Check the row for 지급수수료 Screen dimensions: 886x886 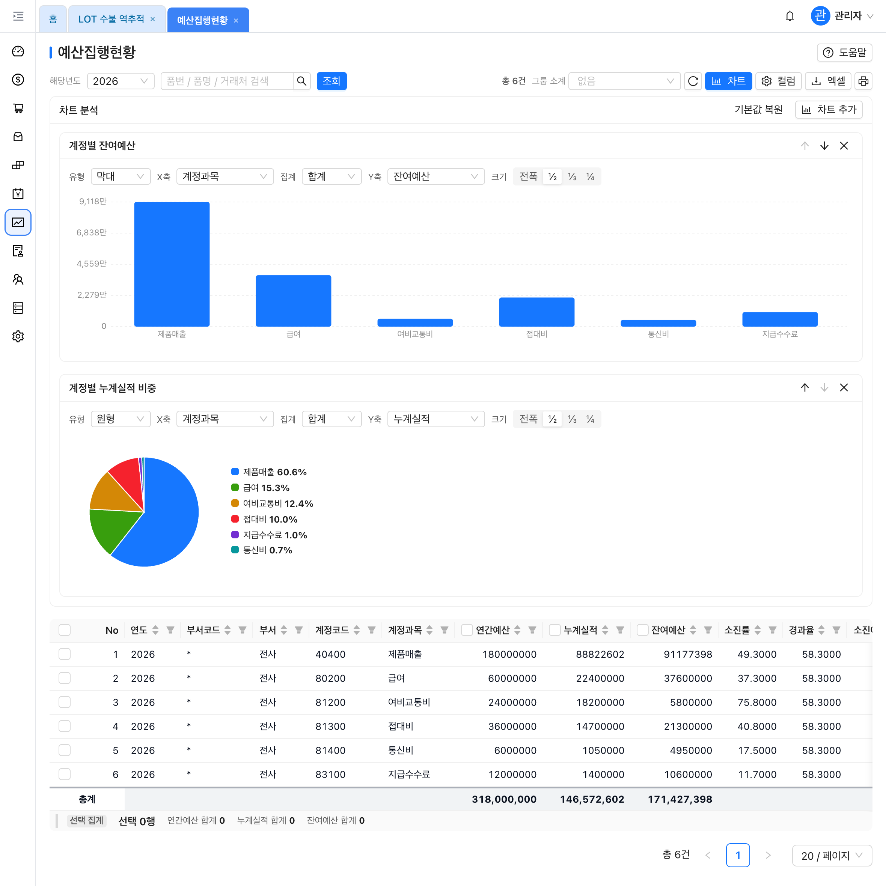click(65, 774)
